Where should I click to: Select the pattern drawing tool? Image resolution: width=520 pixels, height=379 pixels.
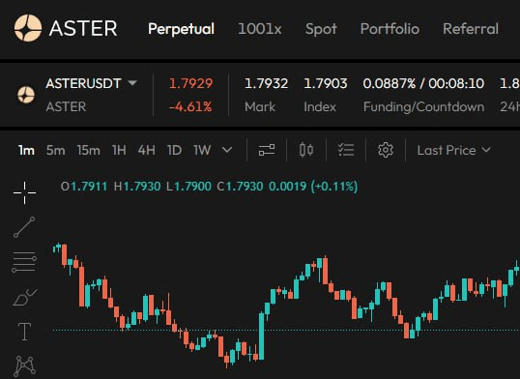[25, 366]
